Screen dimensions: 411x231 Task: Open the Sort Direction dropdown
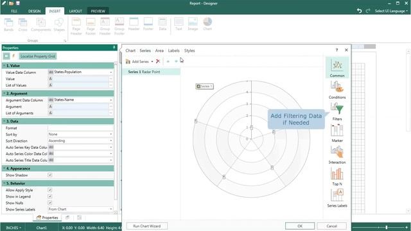coord(111,141)
